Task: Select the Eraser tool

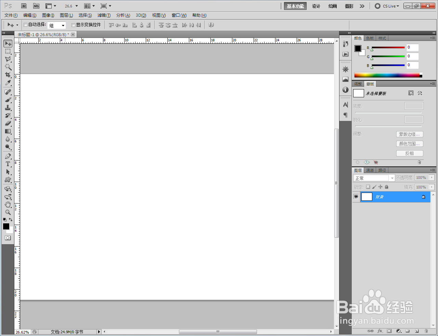Action: pos(8,123)
